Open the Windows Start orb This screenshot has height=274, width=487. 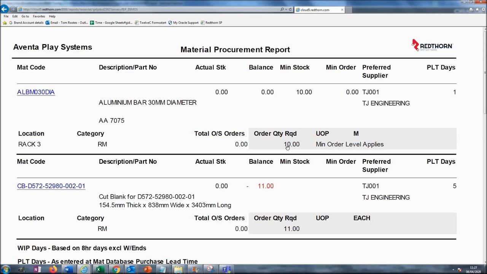[6, 269]
